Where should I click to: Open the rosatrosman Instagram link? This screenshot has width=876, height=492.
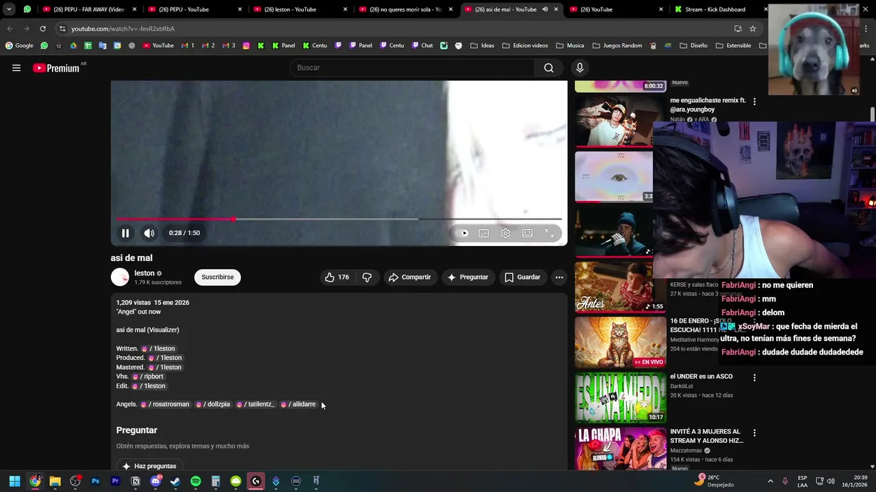[165, 405]
